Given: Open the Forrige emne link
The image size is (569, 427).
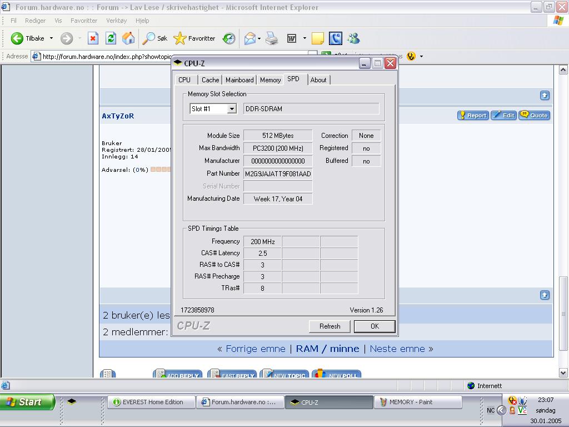Looking at the screenshot, I should click(256, 349).
